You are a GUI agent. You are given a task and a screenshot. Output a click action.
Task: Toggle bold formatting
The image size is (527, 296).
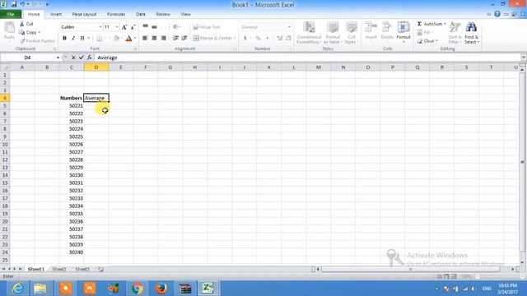pos(64,39)
